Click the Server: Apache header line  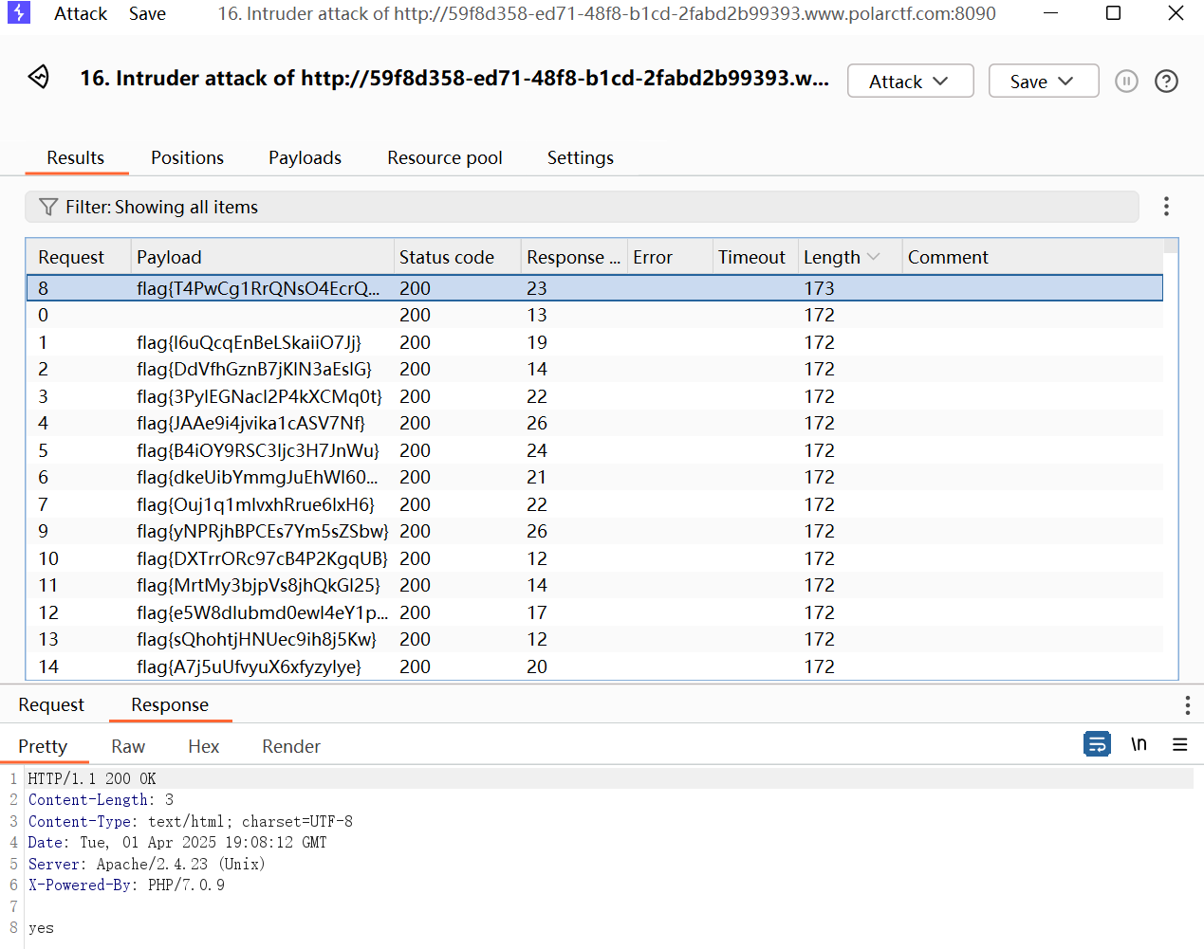tap(146, 864)
